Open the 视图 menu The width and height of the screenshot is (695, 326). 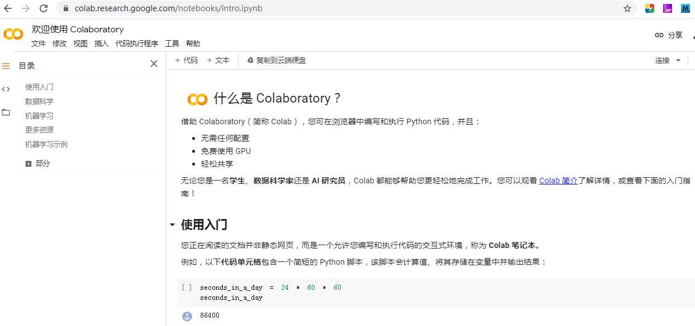click(x=80, y=43)
